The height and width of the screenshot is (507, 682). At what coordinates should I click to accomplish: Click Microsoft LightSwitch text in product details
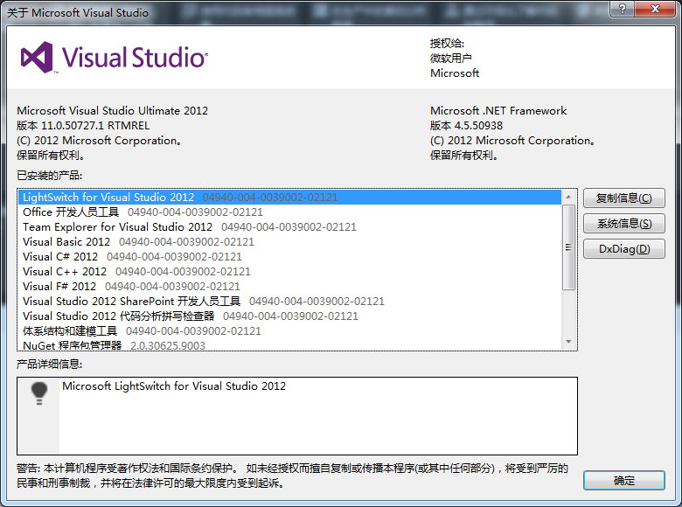[x=174, y=386]
